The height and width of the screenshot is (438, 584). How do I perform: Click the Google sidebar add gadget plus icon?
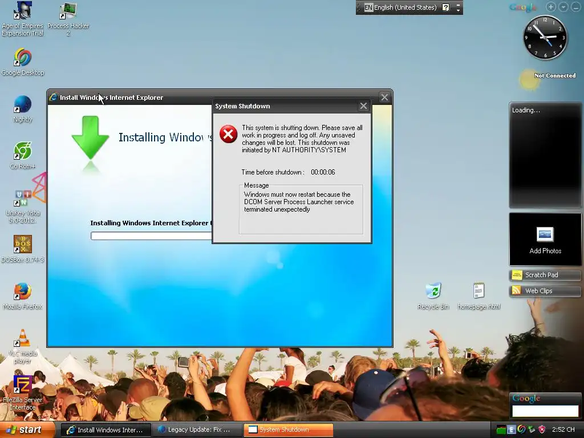550,7
